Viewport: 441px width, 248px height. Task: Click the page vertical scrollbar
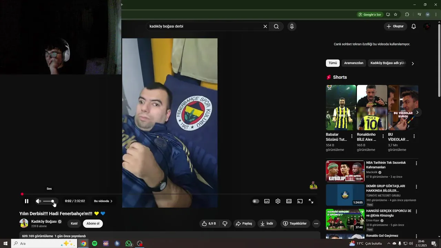point(439,60)
